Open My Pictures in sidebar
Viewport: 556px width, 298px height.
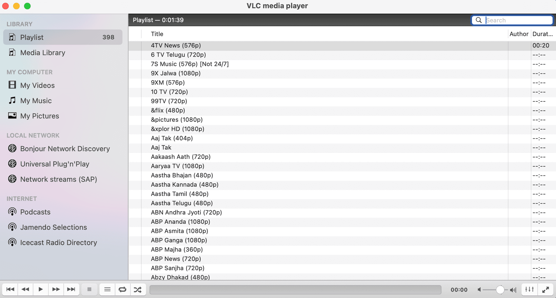(63, 116)
